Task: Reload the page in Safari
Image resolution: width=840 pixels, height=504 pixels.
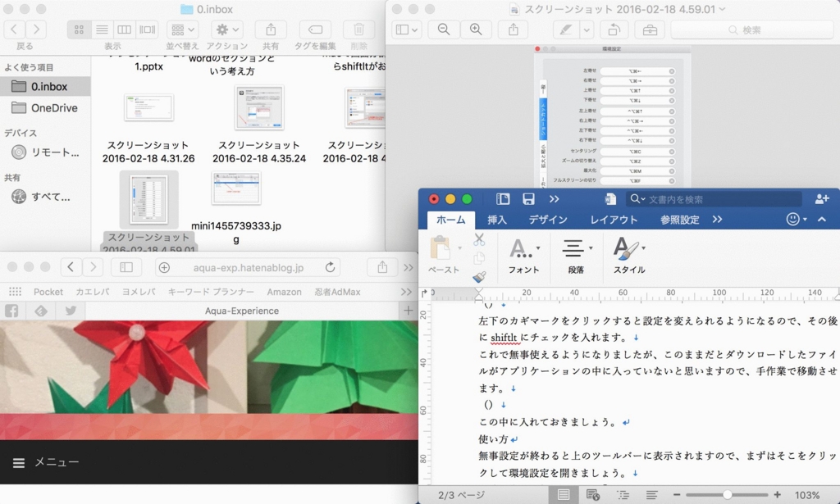Action: (330, 267)
